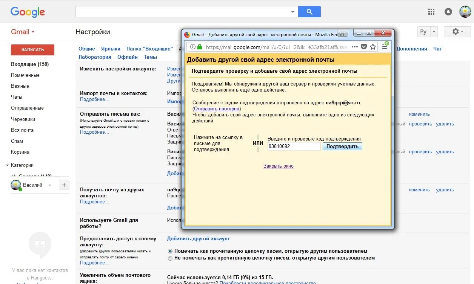Open the Помеченные folder
The image size is (474, 284).
tap(25, 75)
